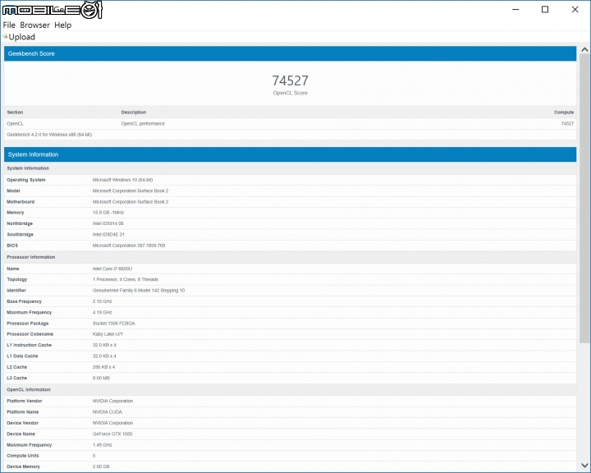The image size is (591, 473).
Task: Click the Socket 1356 FCBGA value
Action: click(x=113, y=324)
